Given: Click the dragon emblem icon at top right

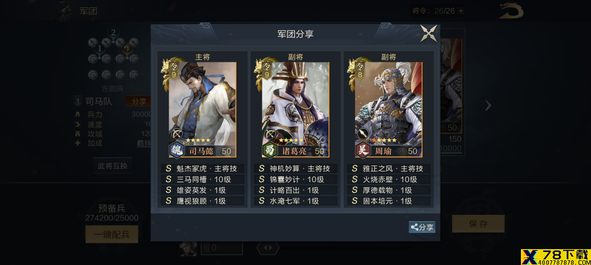Looking at the screenshot, I should (x=511, y=11).
